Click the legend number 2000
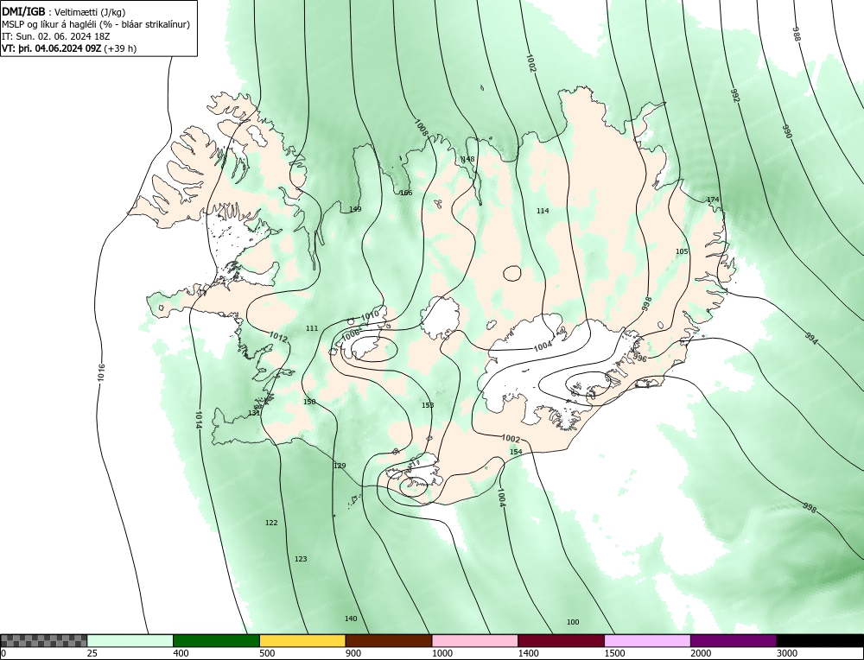Screen dimensions: 864x660 (700, 653)
